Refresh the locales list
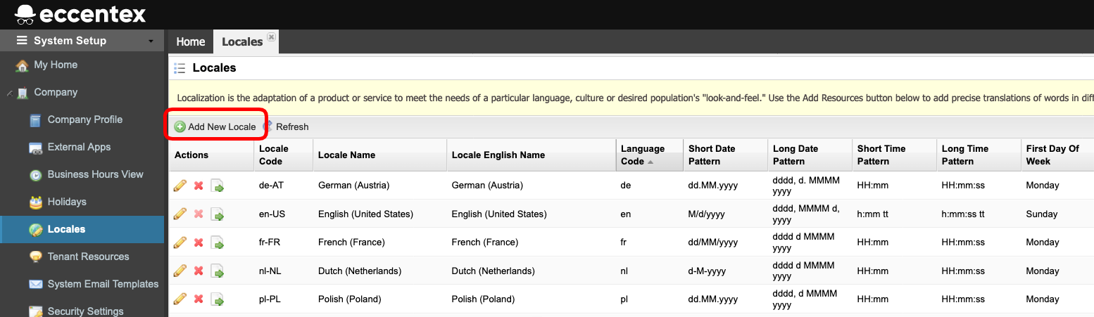1094x317 pixels. (286, 127)
